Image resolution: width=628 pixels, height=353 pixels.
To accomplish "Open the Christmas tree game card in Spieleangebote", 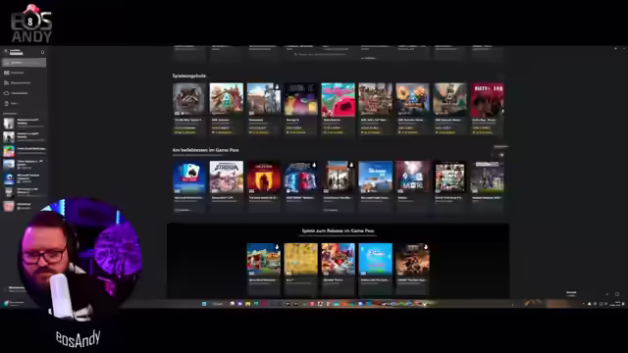I will pos(227,109).
